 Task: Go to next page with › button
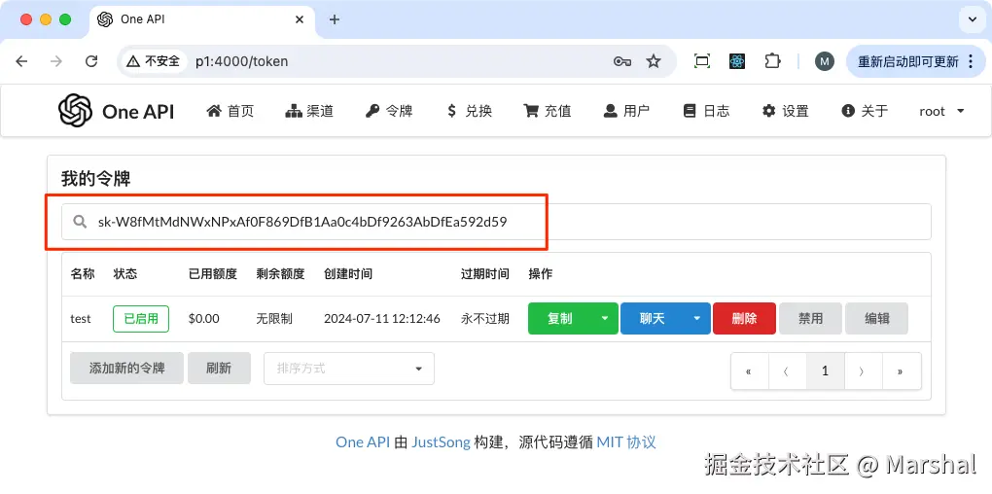863,371
